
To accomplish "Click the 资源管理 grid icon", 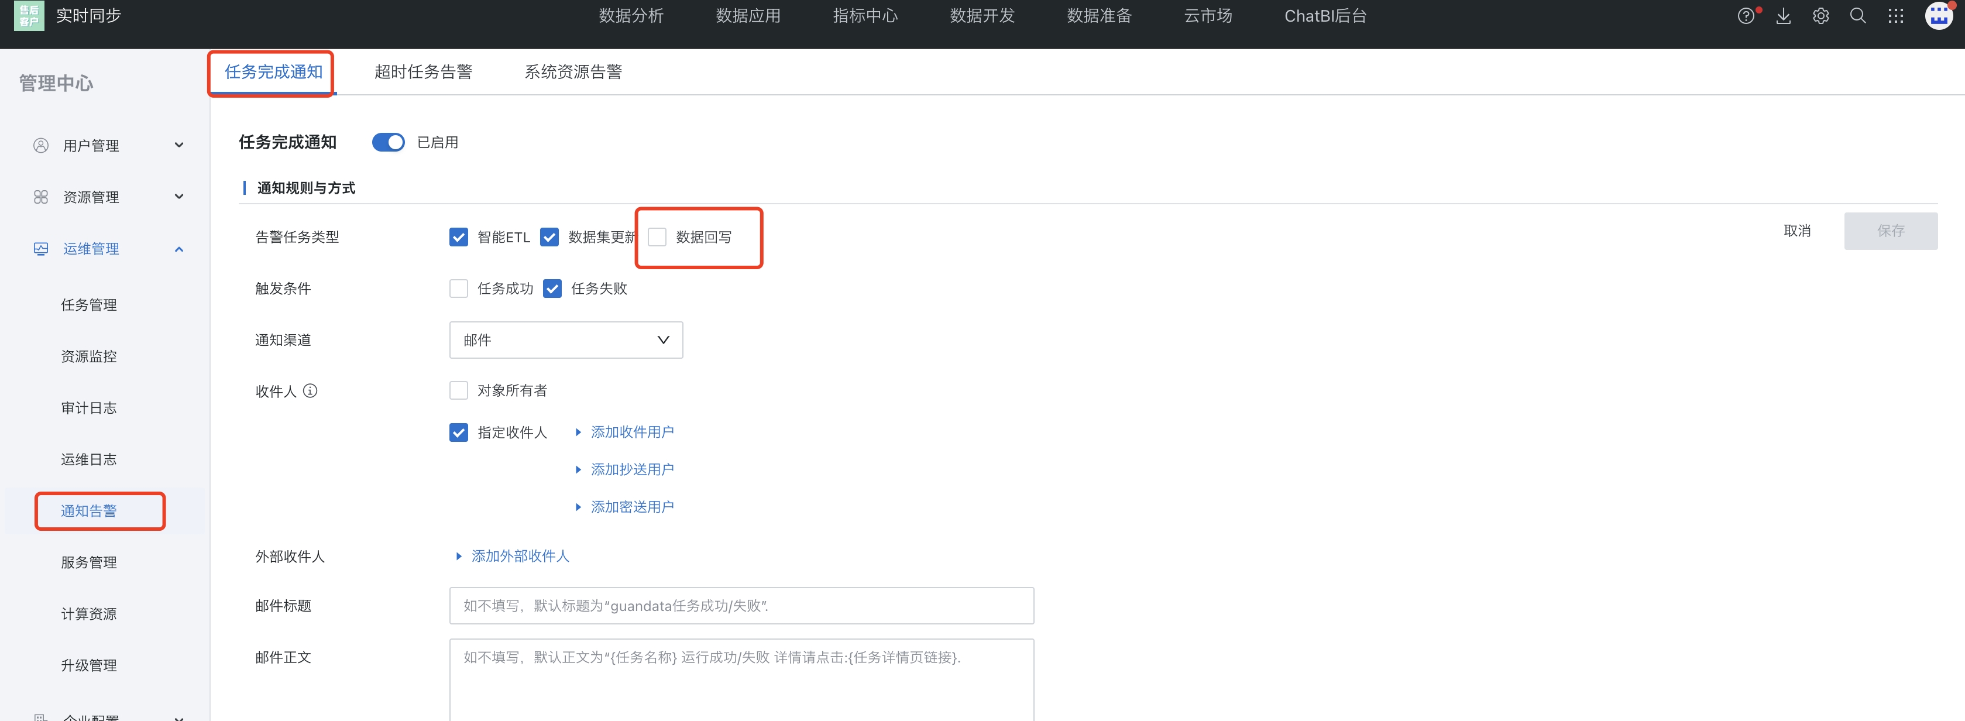I will point(41,197).
